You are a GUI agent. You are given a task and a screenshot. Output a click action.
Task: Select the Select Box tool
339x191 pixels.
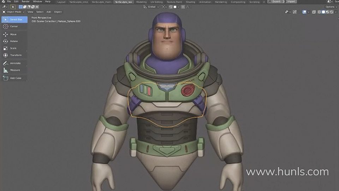14,19
